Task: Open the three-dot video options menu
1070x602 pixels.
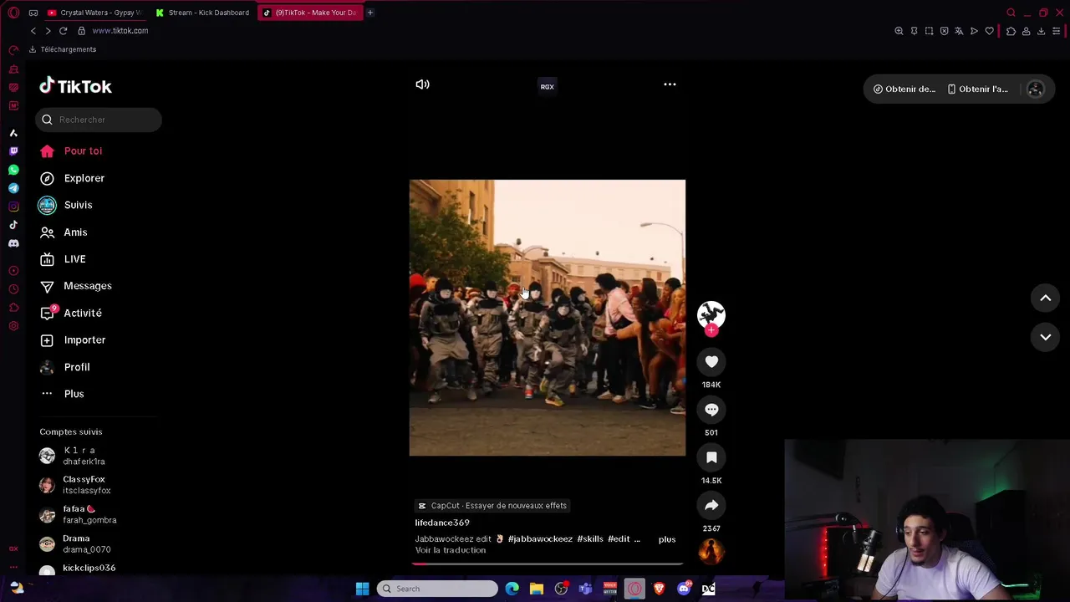Action: pos(670,84)
